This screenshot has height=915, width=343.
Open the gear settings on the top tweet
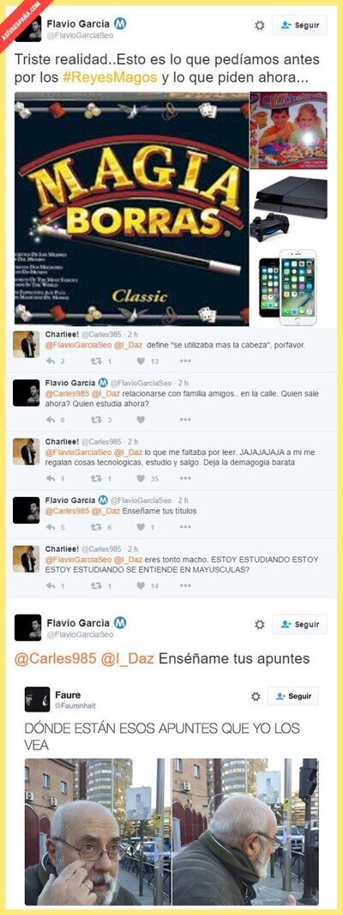260,26
